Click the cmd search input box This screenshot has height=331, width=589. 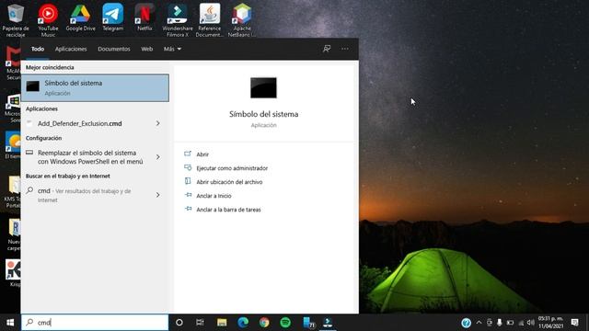tap(95, 323)
